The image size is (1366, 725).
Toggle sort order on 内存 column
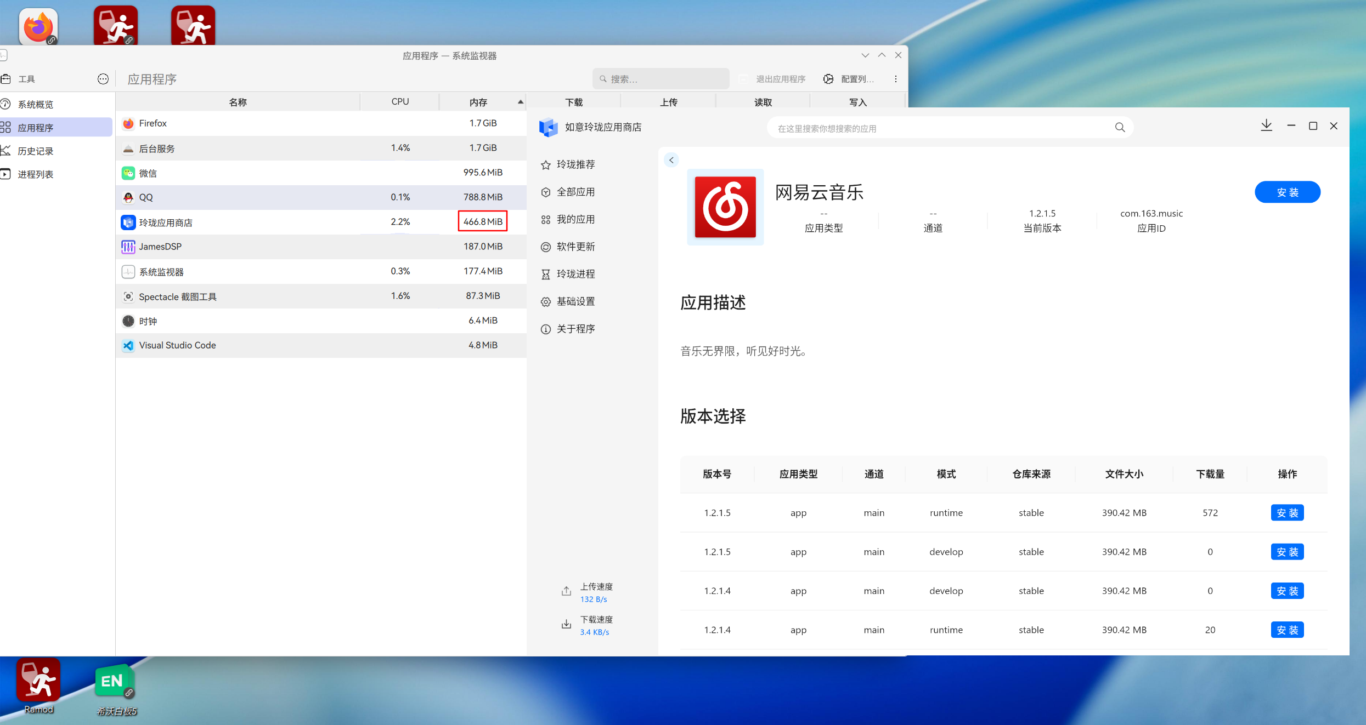click(x=483, y=102)
